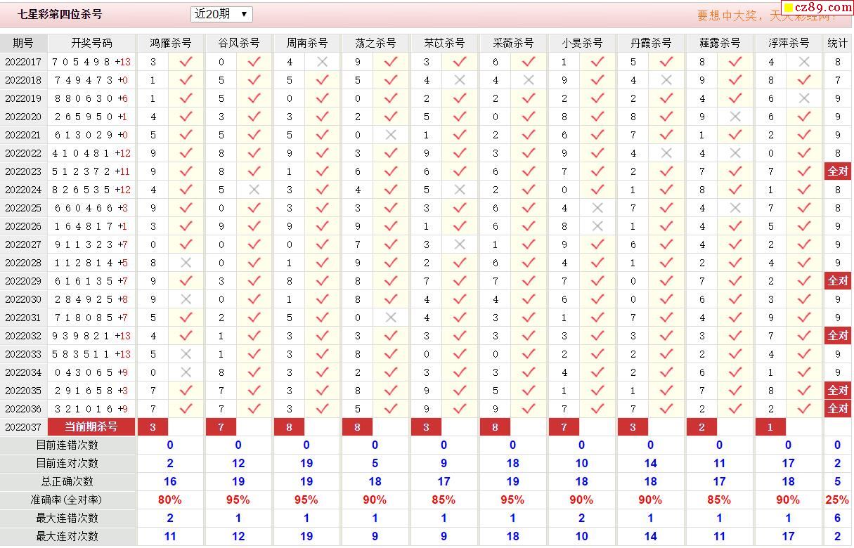Click the red current kill number 7 under 谷风杀号
The width and height of the screenshot is (854, 548).
(221, 427)
